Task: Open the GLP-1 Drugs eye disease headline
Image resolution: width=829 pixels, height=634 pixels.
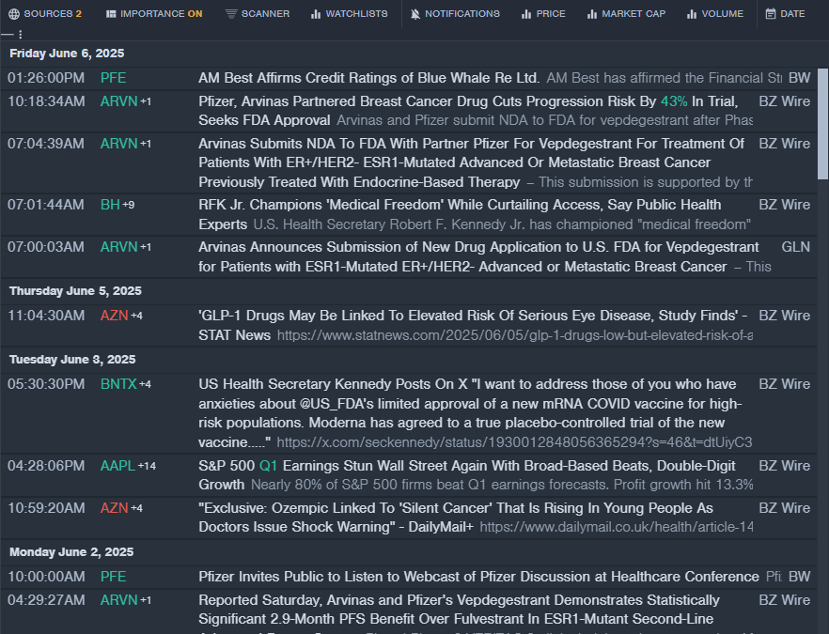Action: (x=473, y=325)
